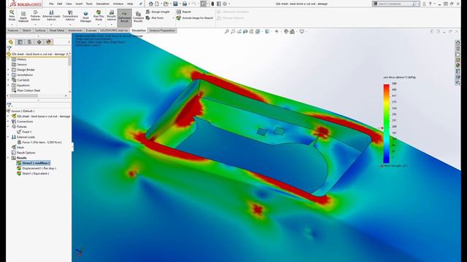Expand the Results Advisor dropdown arrow

(x=112, y=24)
